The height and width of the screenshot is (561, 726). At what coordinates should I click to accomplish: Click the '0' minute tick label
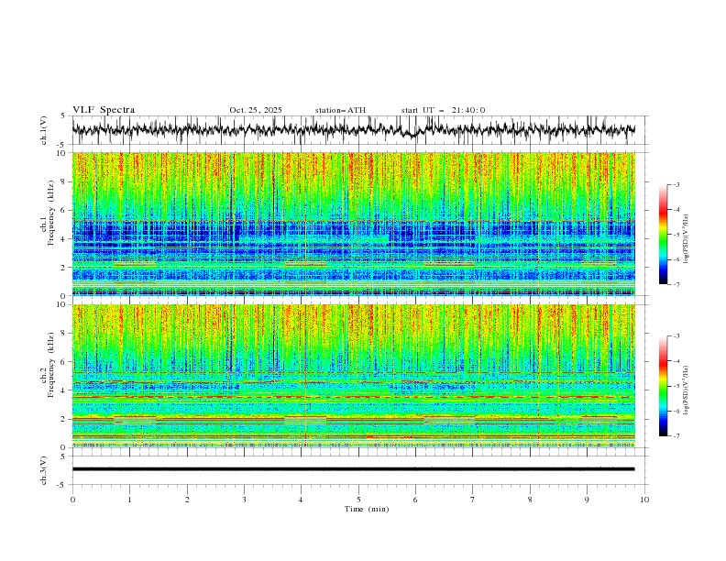pyautogui.click(x=72, y=500)
